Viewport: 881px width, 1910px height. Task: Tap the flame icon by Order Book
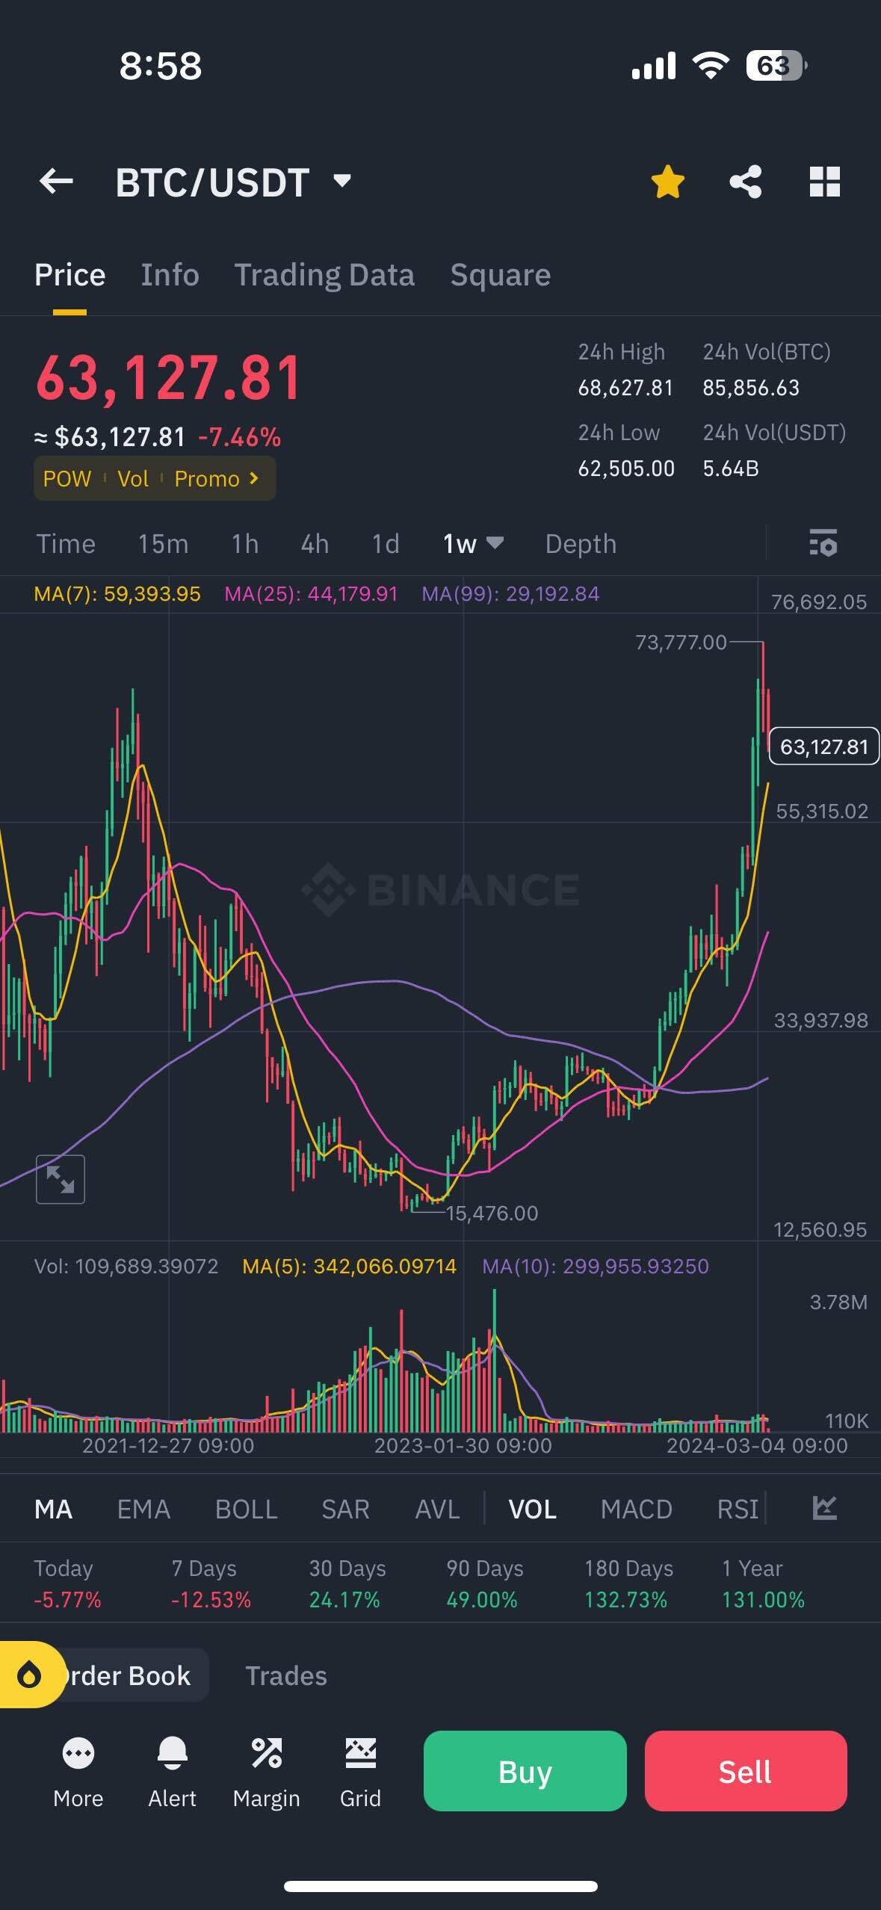[x=30, y=1675]
